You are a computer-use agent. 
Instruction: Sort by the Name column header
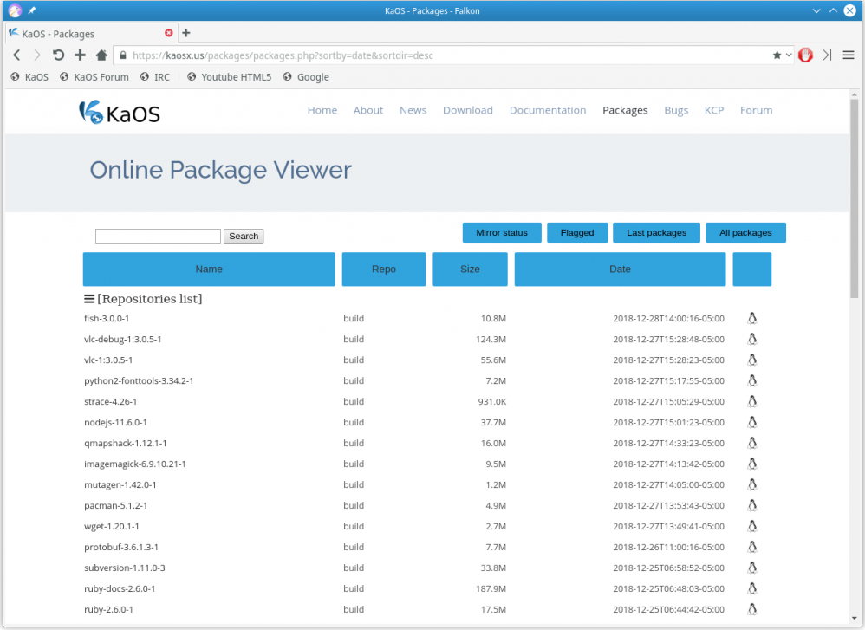(x=209, y=270)
